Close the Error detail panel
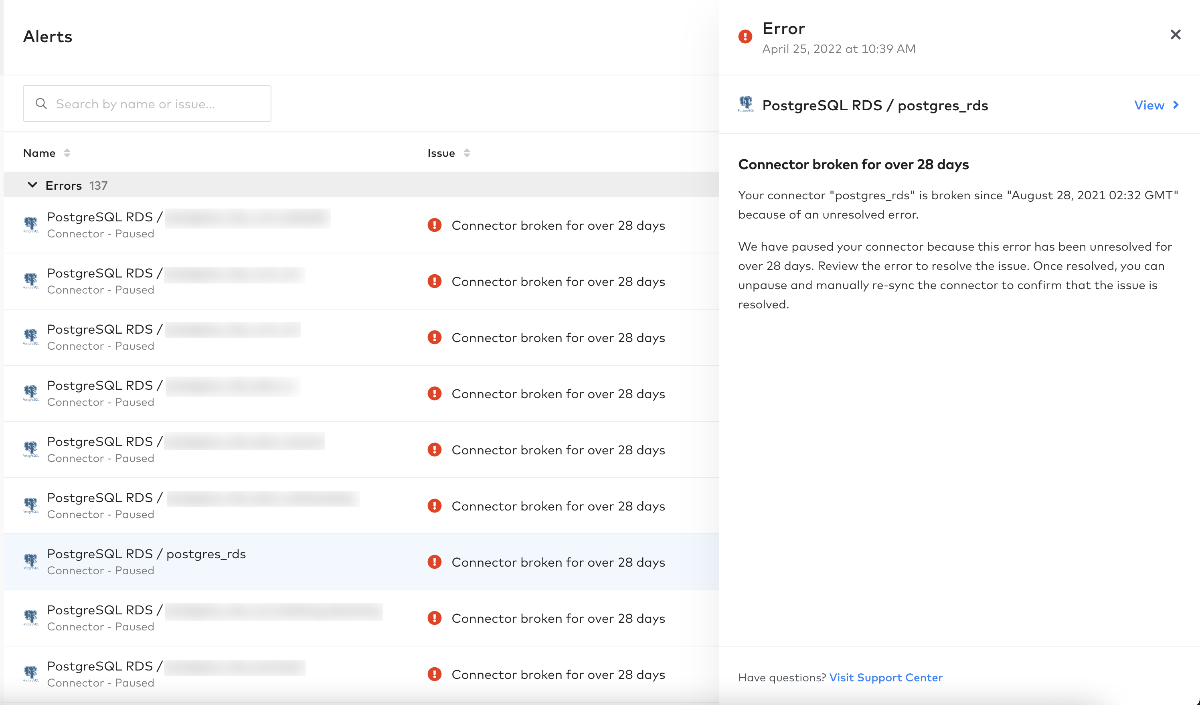 (1175, 35)
